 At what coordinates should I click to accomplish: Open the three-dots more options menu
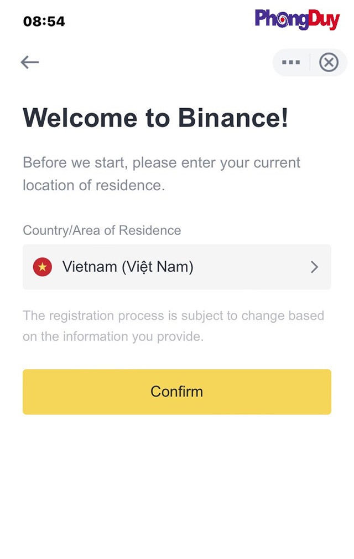pos(291,62)
